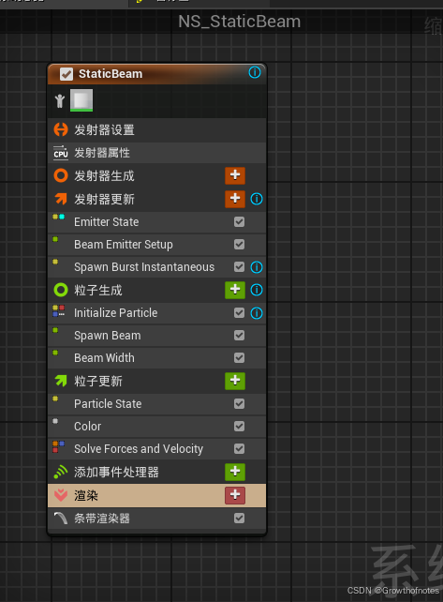Toggle Beam Emitter Setup checkbox

(x=240, y=245)
